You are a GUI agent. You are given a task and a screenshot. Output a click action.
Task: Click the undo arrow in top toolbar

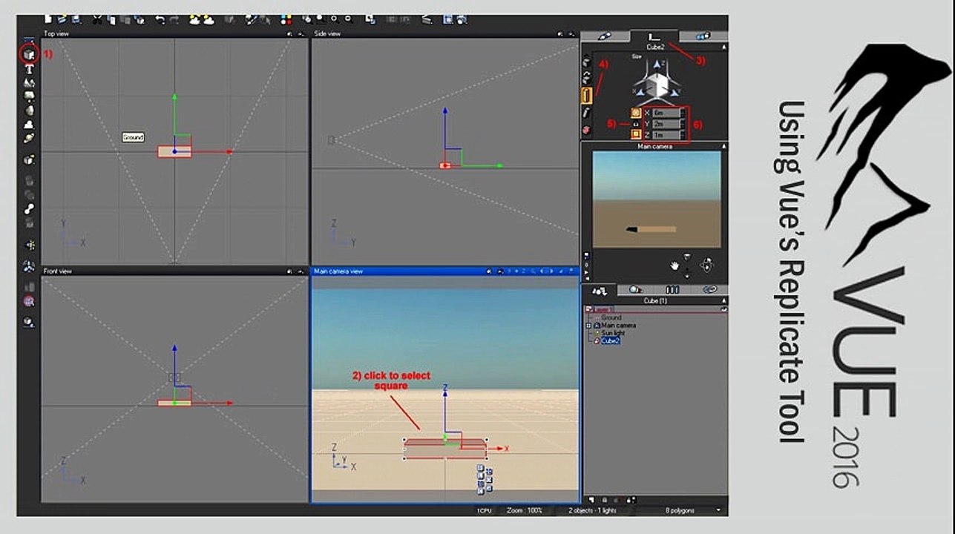[160, 20]
